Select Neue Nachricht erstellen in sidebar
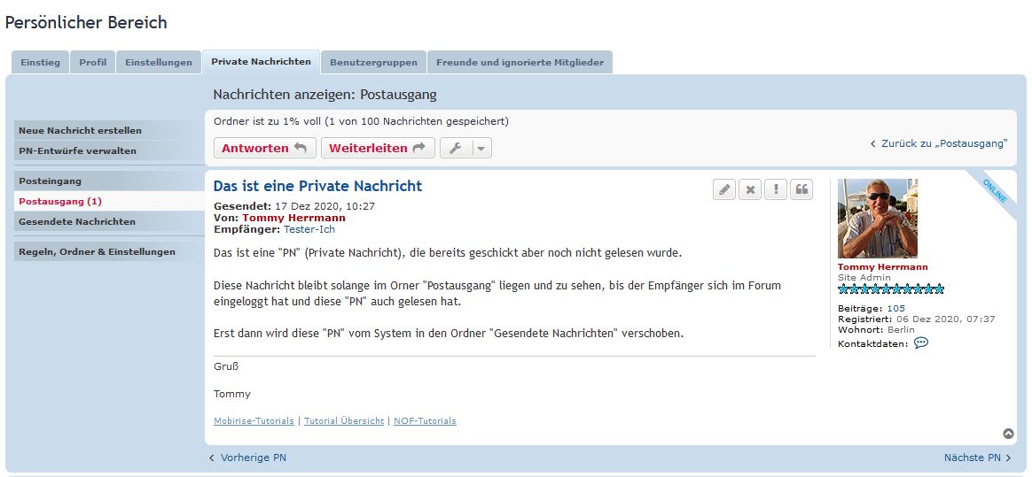Screen dimensions: 1032x477 [109, 130]
